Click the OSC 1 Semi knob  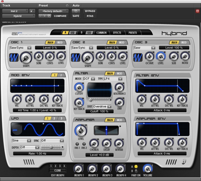coord(39,56)
